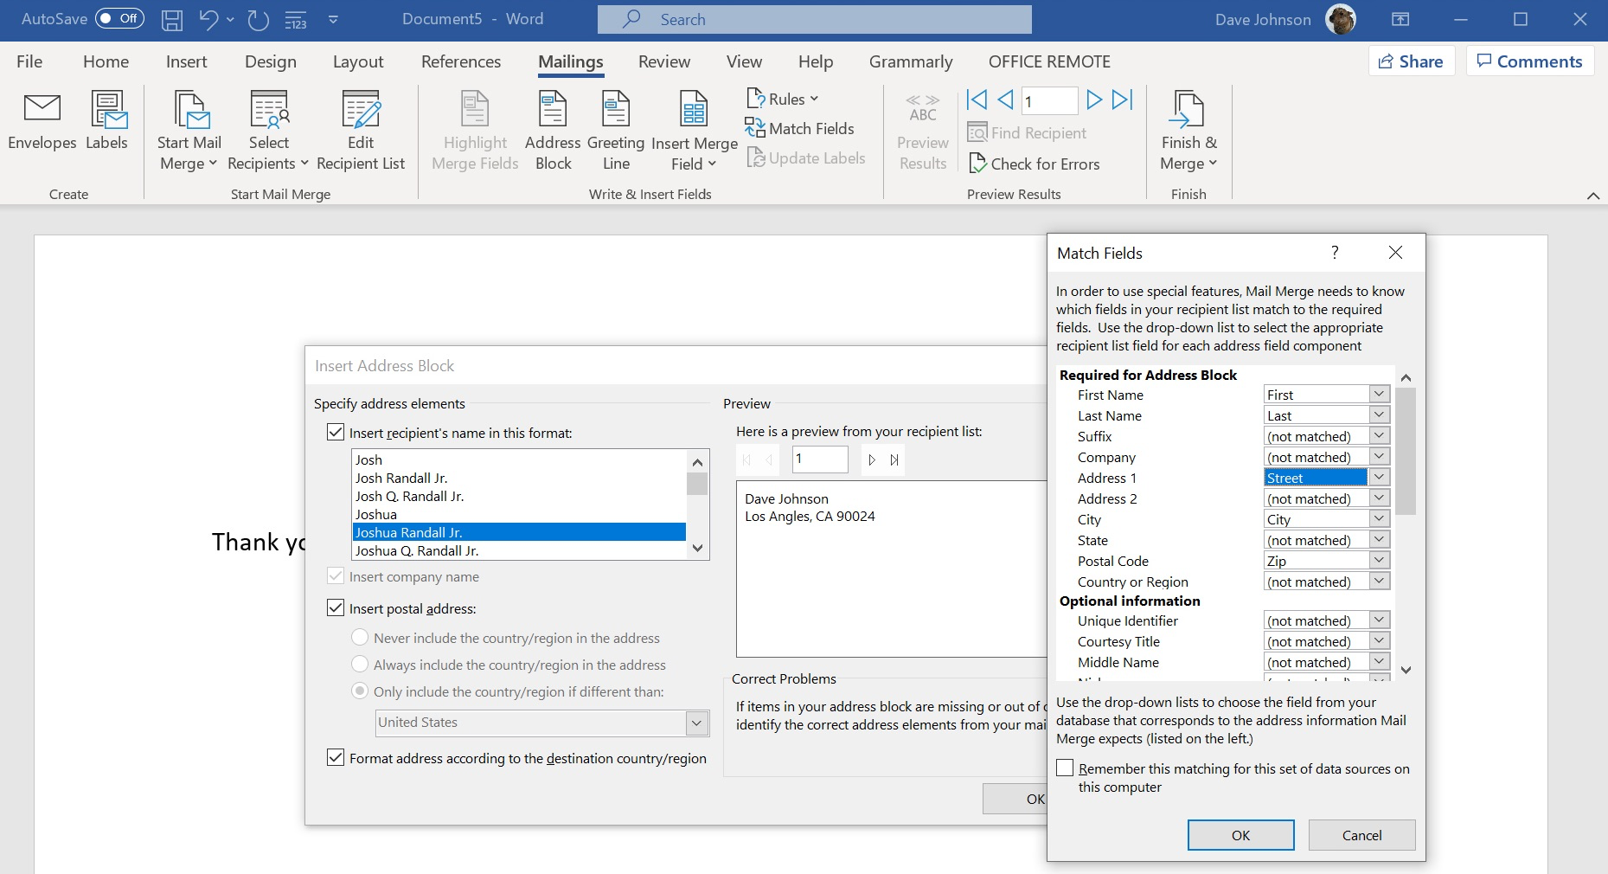1608x874 pixels.
Task: Collapse the ribbon with the chevron
Action: [1592, 196]
